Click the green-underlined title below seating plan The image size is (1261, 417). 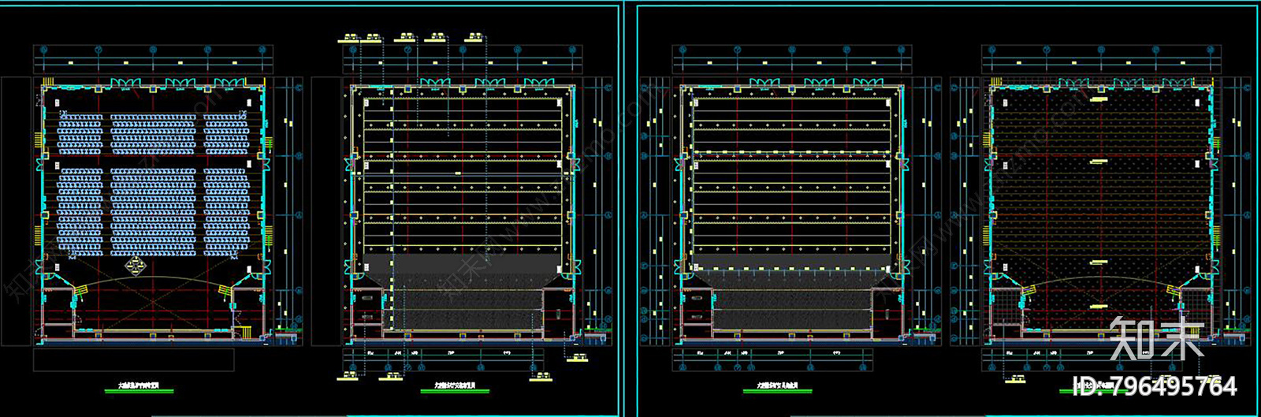coord(139,387)
